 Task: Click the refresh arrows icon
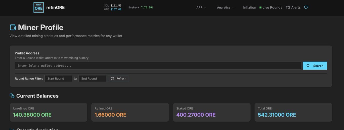112,78
